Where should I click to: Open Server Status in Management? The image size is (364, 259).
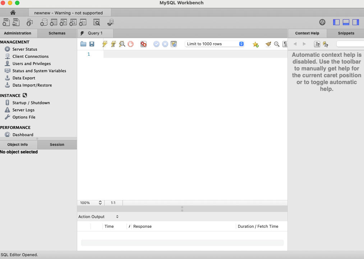coord(24,49)
